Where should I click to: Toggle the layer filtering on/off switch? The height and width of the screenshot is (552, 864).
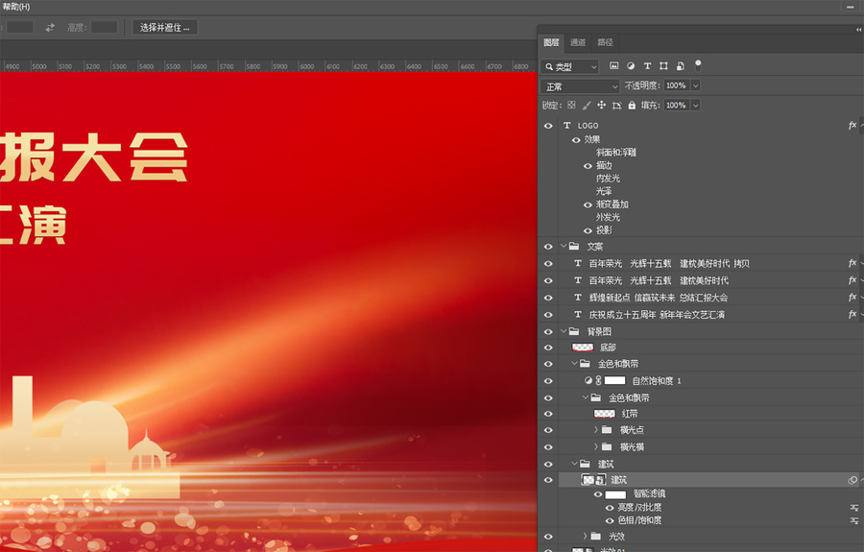coord(698,65)
